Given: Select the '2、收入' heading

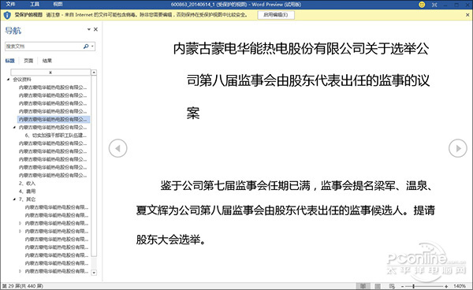Looking at the screenshot, I should [x=27, y=184].
